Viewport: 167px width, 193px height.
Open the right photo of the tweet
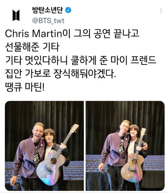point(125,146)
